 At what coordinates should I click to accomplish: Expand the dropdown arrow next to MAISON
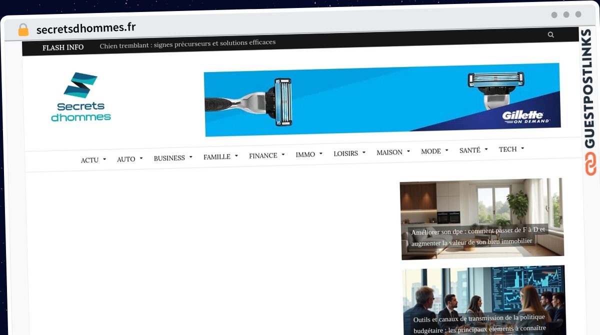408,151
